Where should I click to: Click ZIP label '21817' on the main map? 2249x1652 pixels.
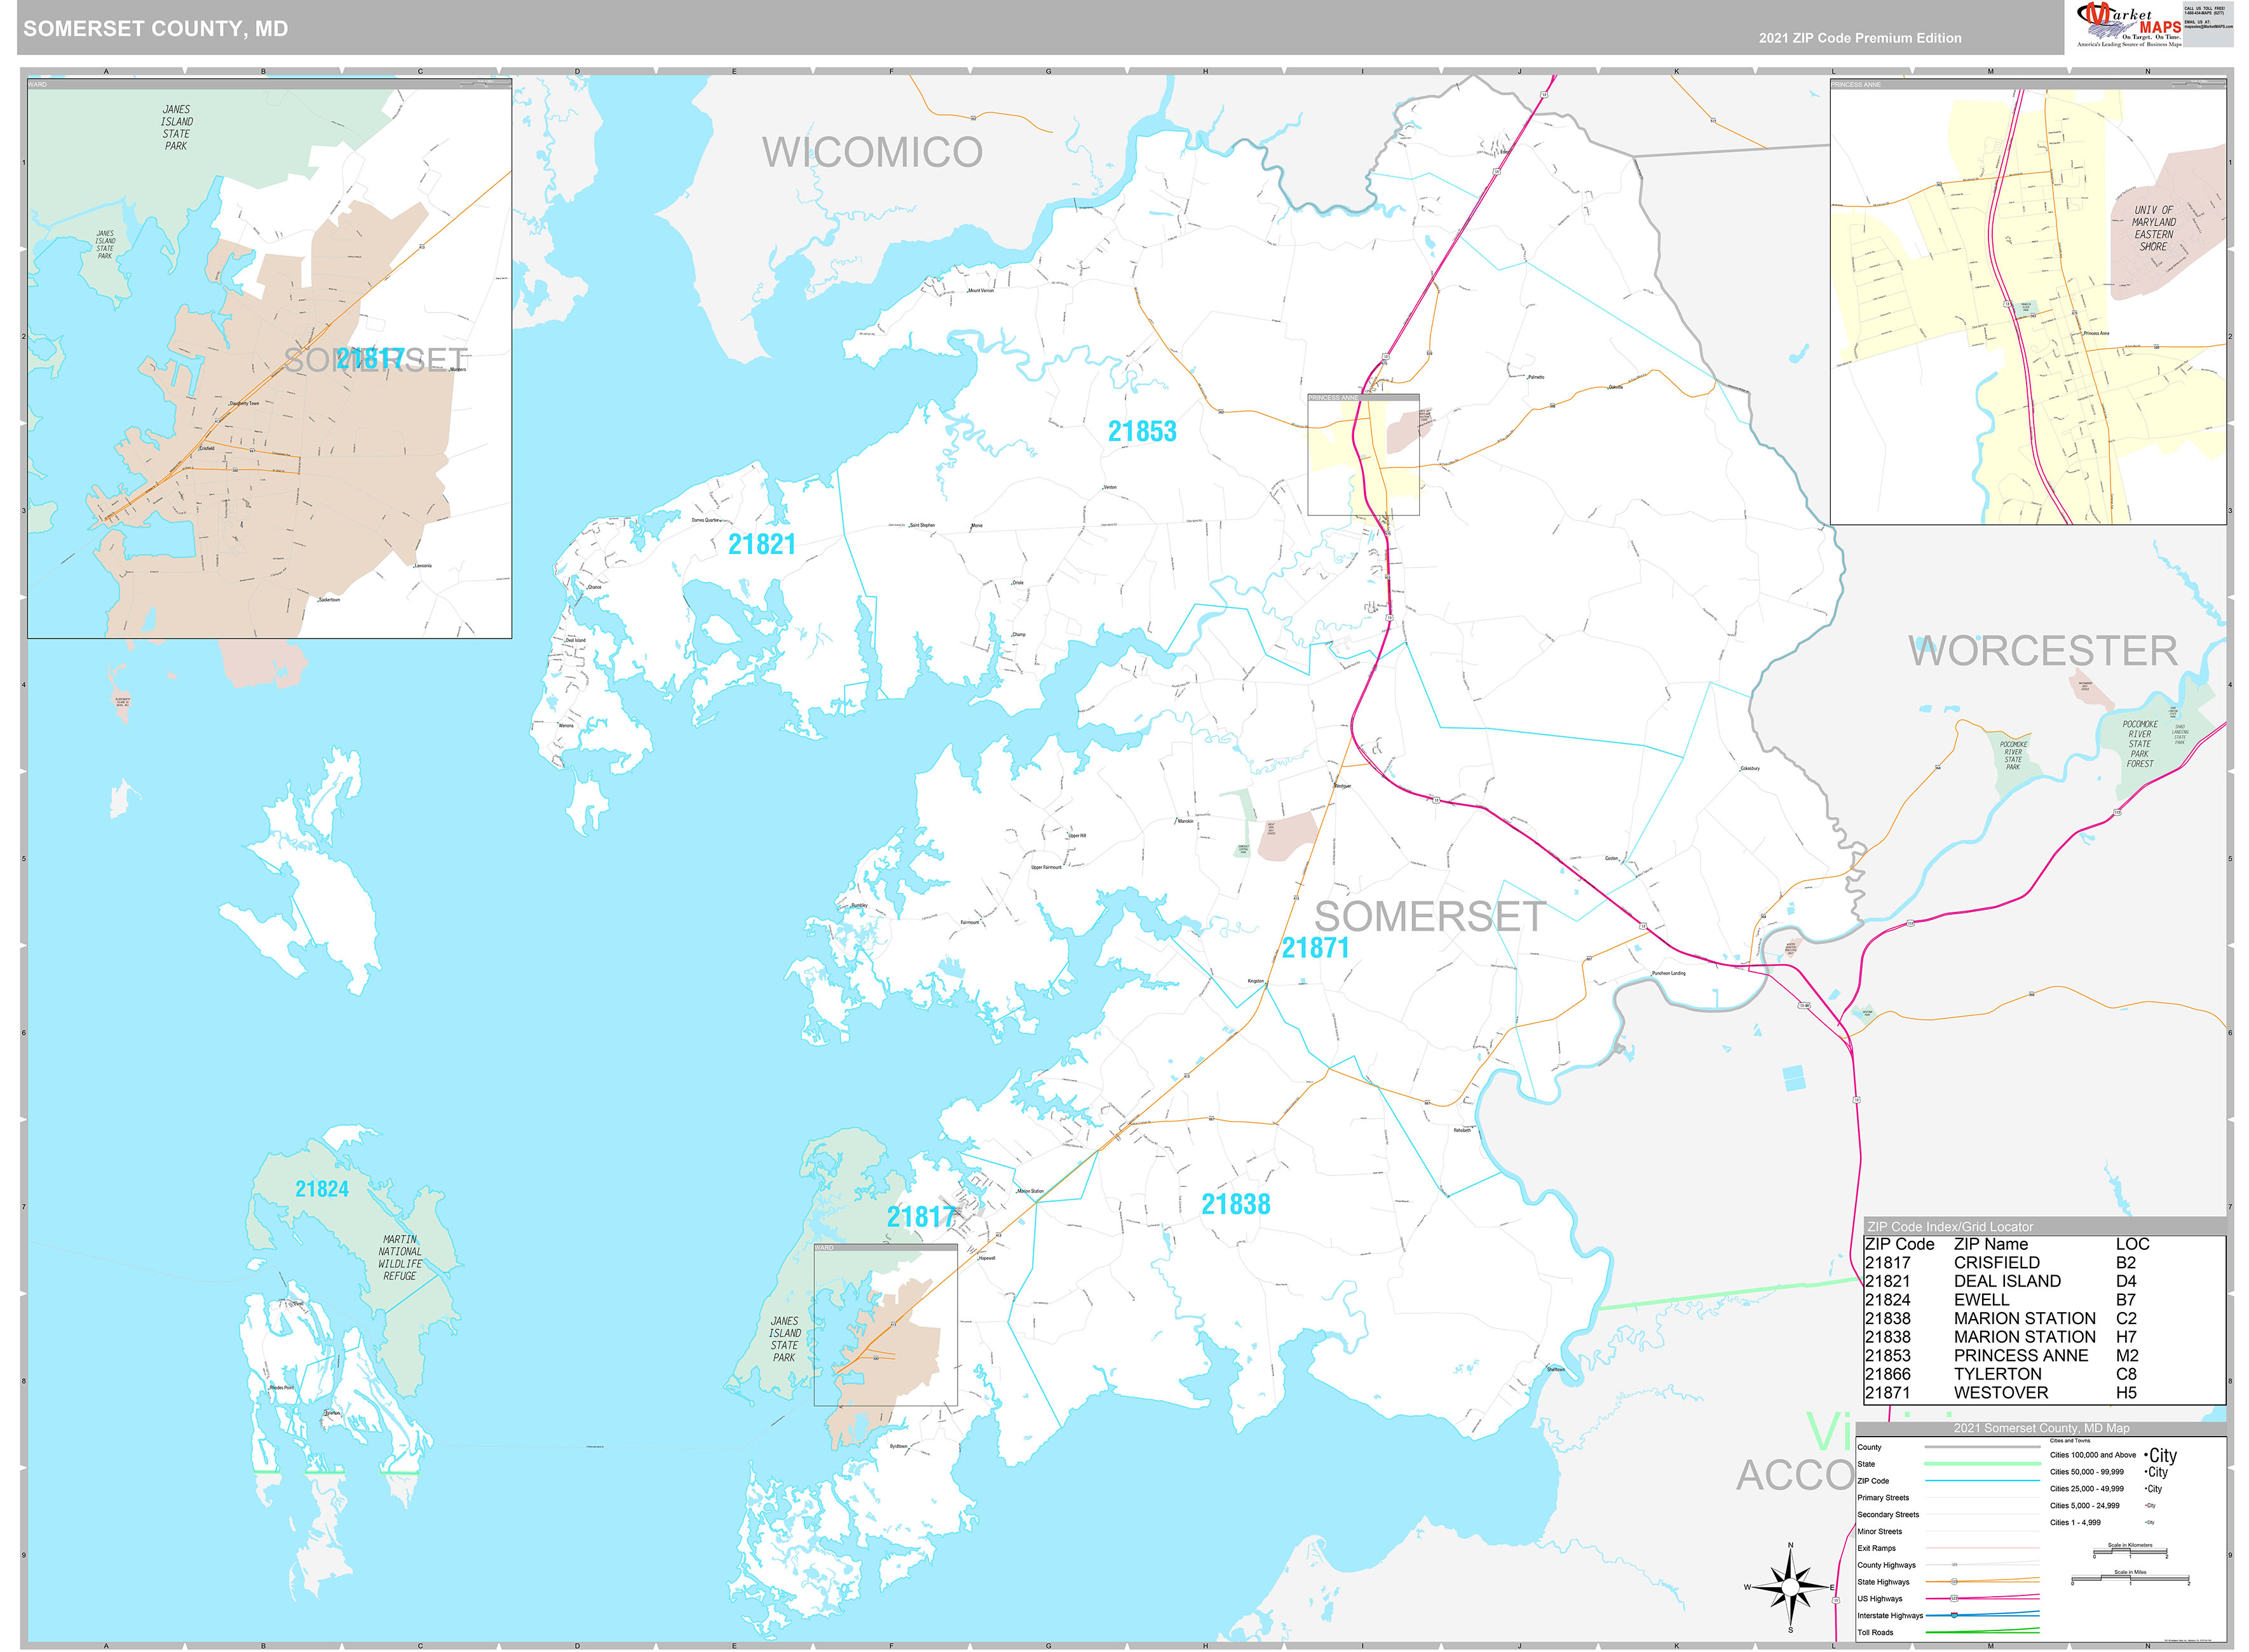click(921, 1217)
